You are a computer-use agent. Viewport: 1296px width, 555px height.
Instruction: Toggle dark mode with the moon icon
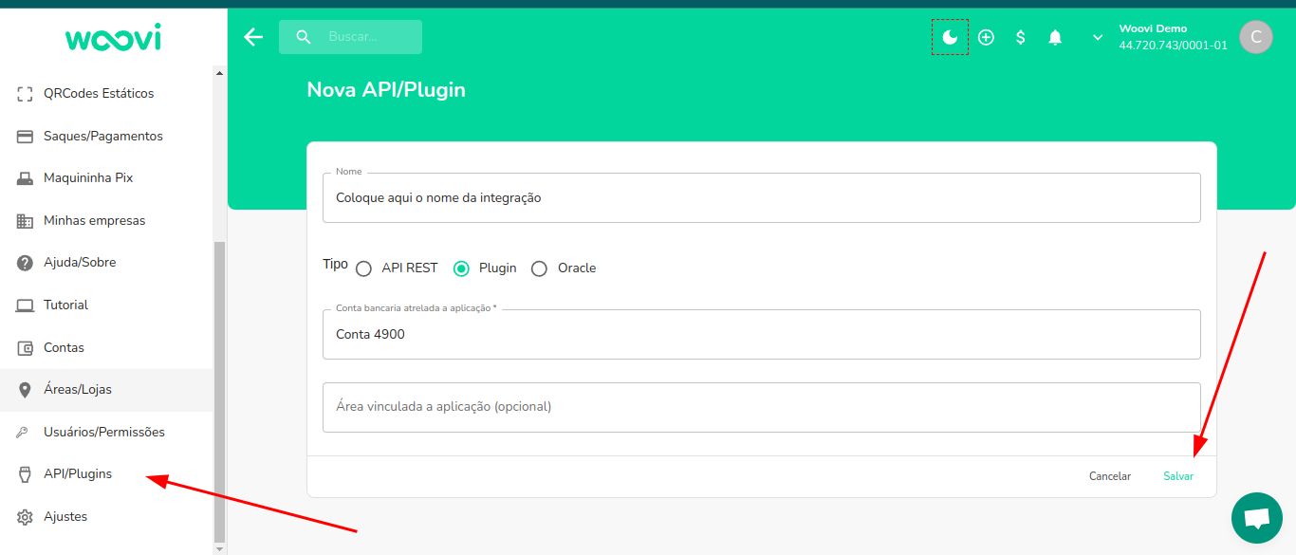(949, 37)
